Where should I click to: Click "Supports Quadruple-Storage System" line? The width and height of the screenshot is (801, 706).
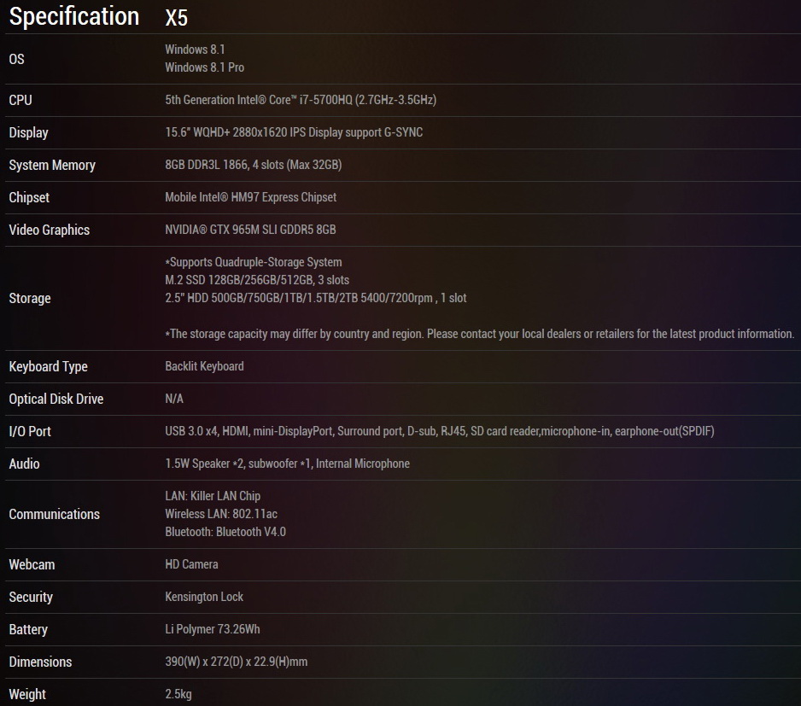(254, 262)
